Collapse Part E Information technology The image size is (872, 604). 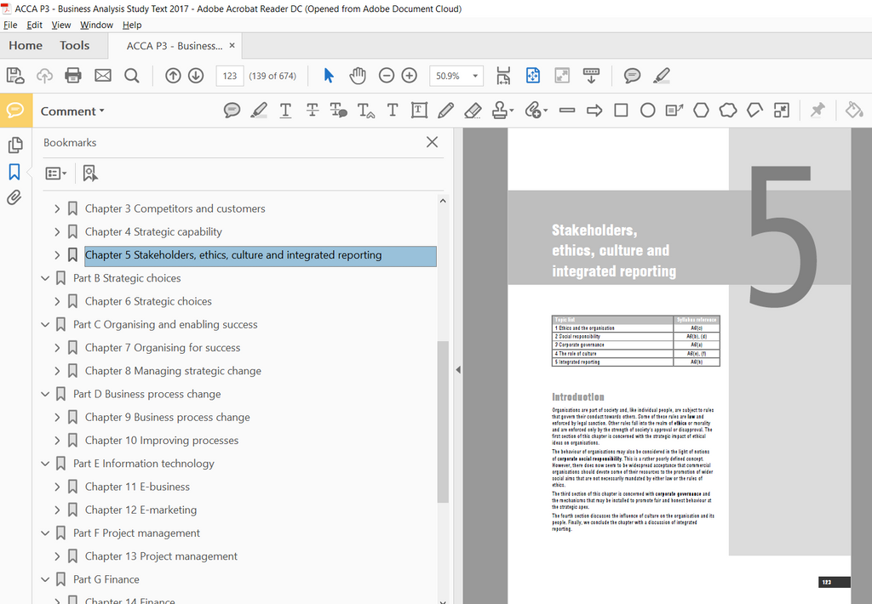(46, 464)
